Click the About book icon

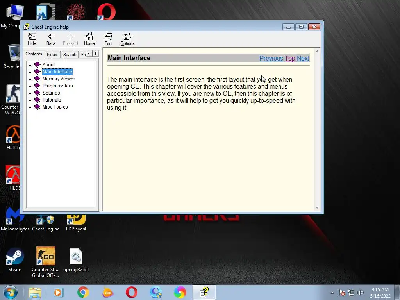coord(37,64)
